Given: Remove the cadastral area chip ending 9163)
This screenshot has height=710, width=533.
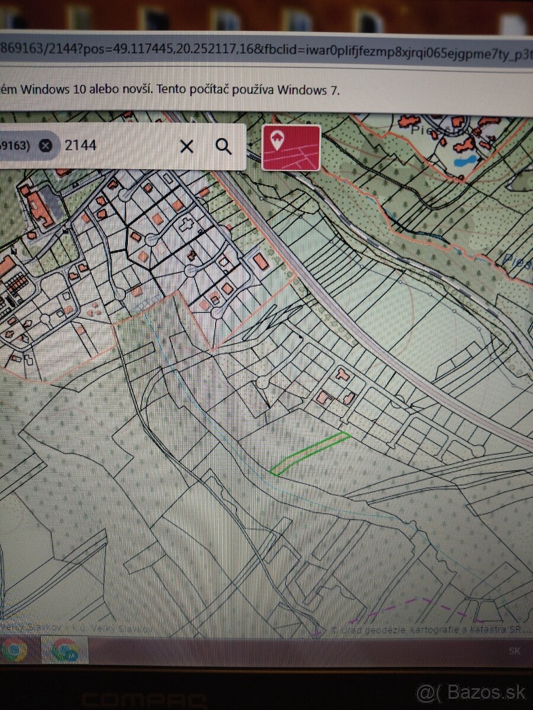Looking at the screenshot, I should click(46, 146).
